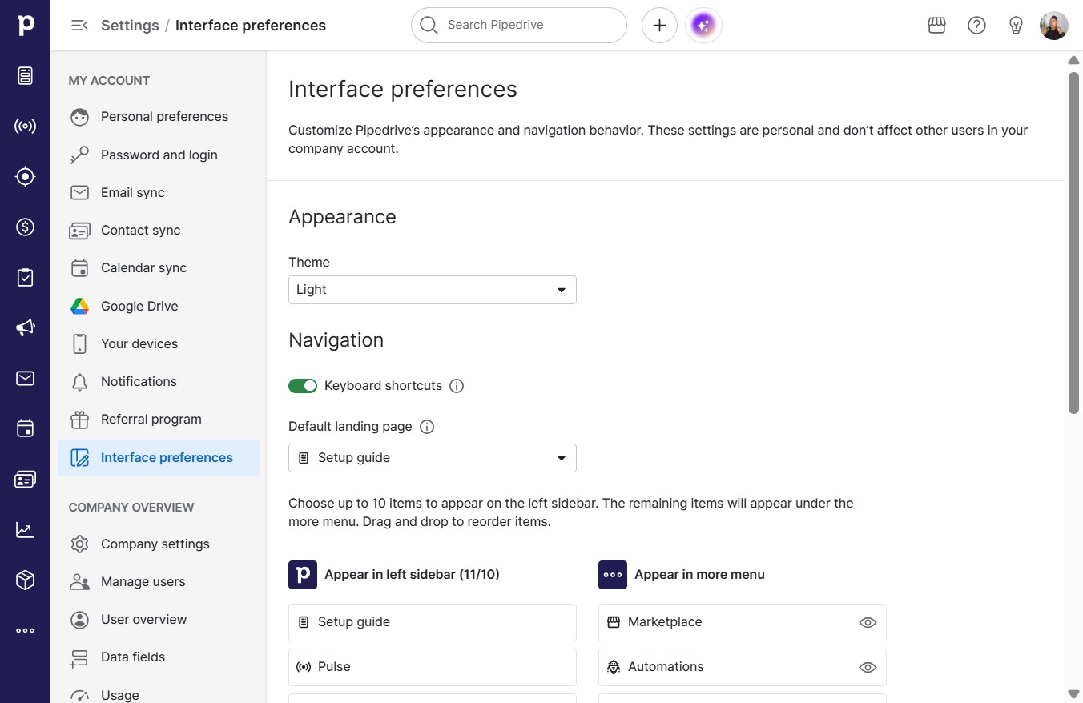Click the page vertical scrollbar thumb
Screen dimensions: 1083x703
click(x=1074, y=243)
